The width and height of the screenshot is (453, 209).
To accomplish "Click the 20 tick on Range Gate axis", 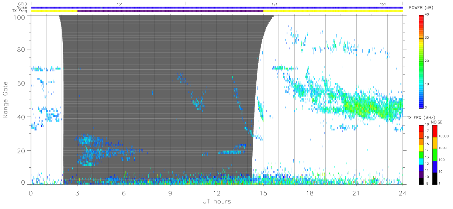I will [21, 151].
